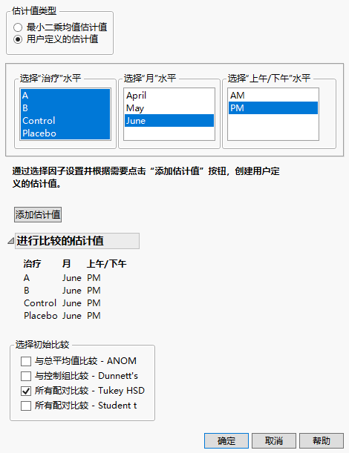Click the 取消 button
The width and height of the screenshot is (349, 453).
(274, 441)
